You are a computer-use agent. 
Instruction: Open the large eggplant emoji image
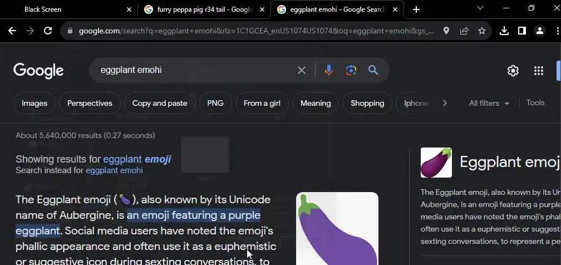pos(337,228)
